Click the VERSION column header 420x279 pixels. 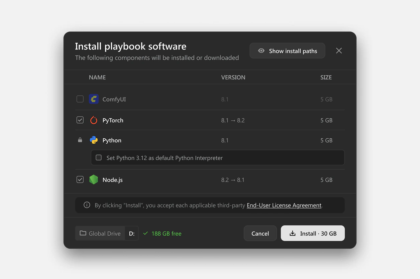pyautogui.click(x=233, y=77)
